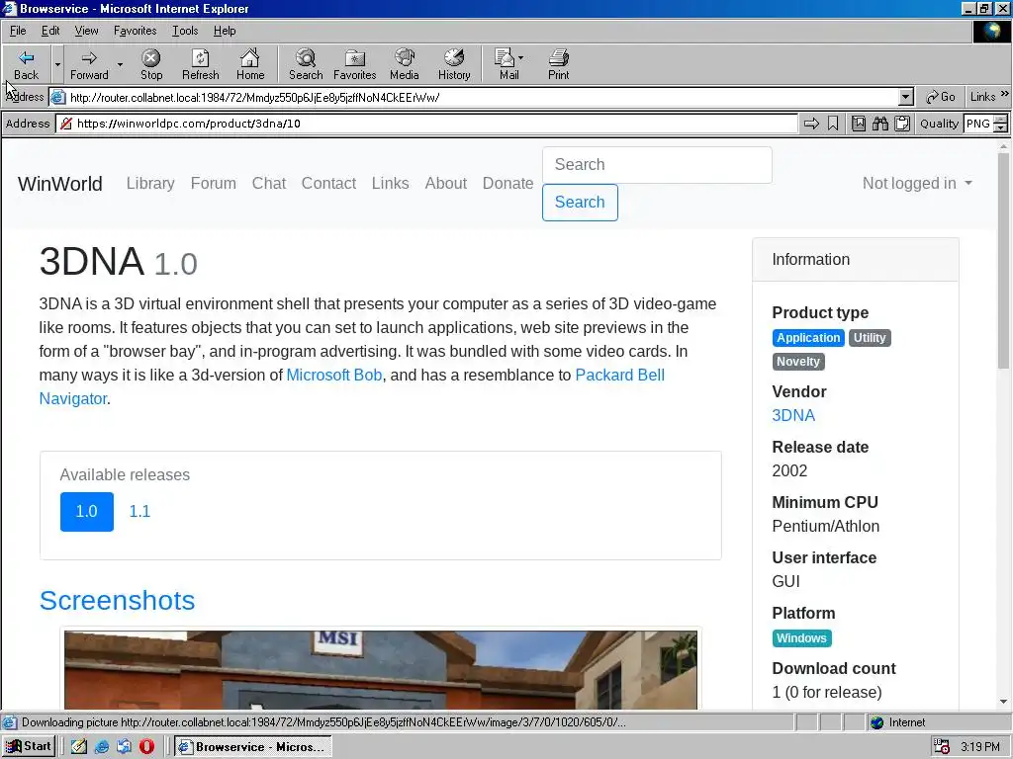Image resolution: width=1013 pixels, height=759 pixels.
Task: Go to WinWorld home via the brand link
Action: (60, 184)
